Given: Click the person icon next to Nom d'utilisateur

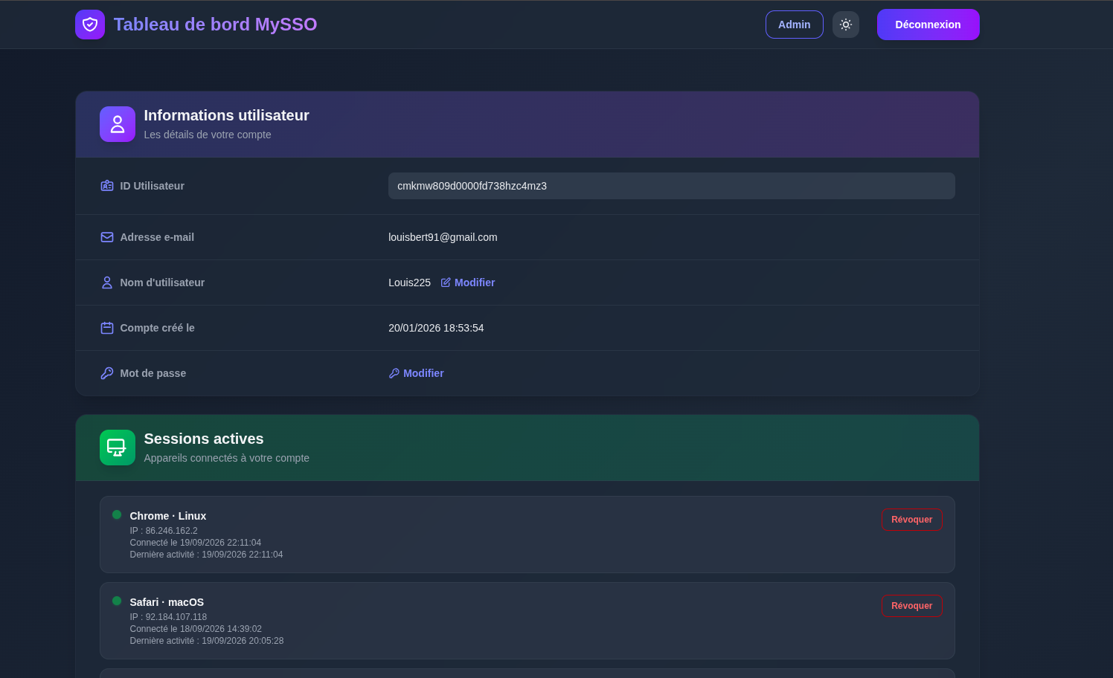Looking at the screenshot, I should (107, 282).
